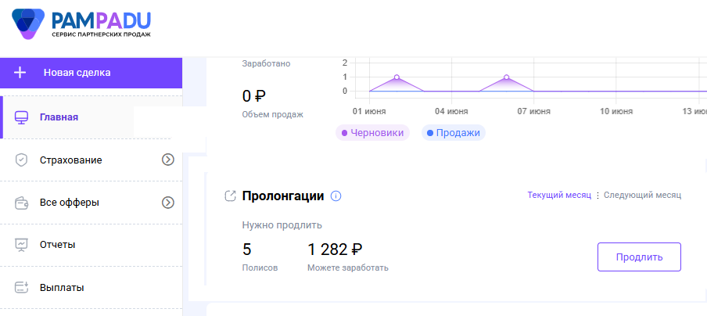Viewport: 707px width, 316px height.
Task: Switch to Следующий месяц tab
Action: [642, 195]
